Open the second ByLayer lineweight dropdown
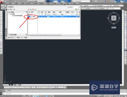127x97 pixels. [x=102, y=8]
